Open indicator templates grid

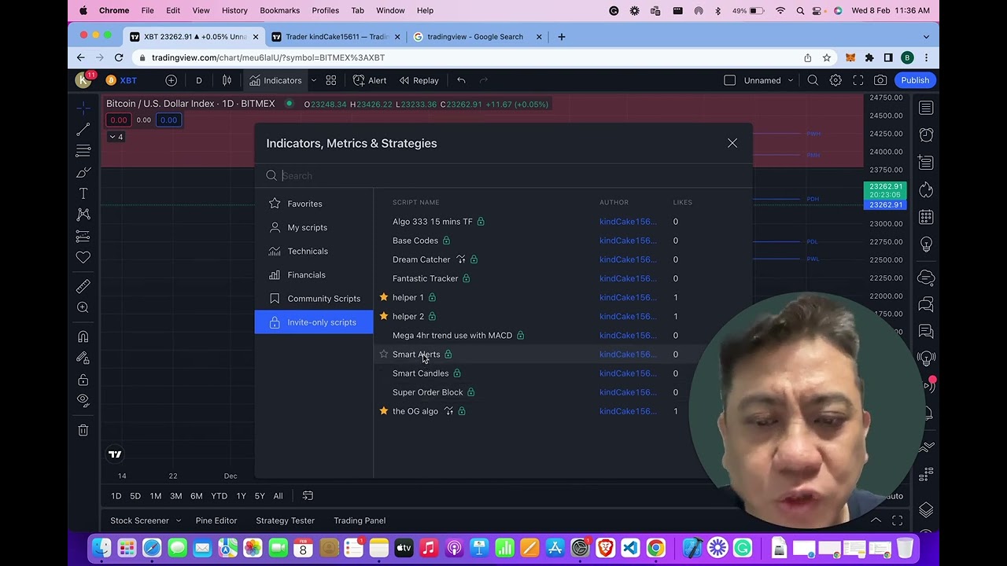pos(331,80)
